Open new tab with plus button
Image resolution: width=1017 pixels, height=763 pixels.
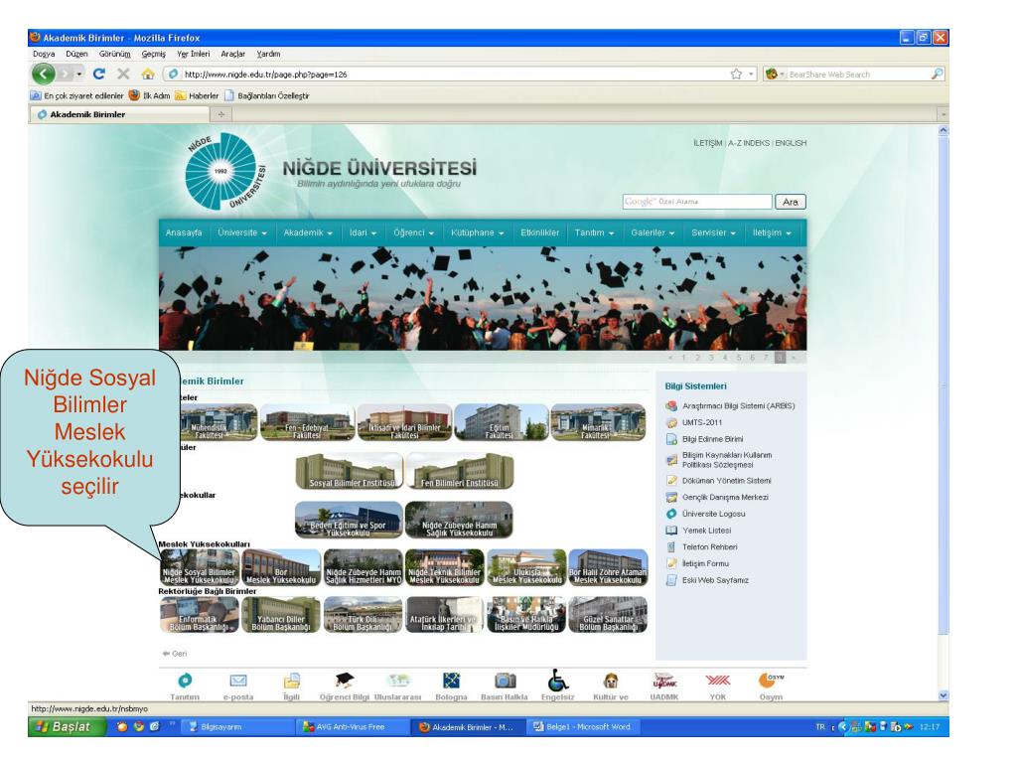(x=221, y=114)
